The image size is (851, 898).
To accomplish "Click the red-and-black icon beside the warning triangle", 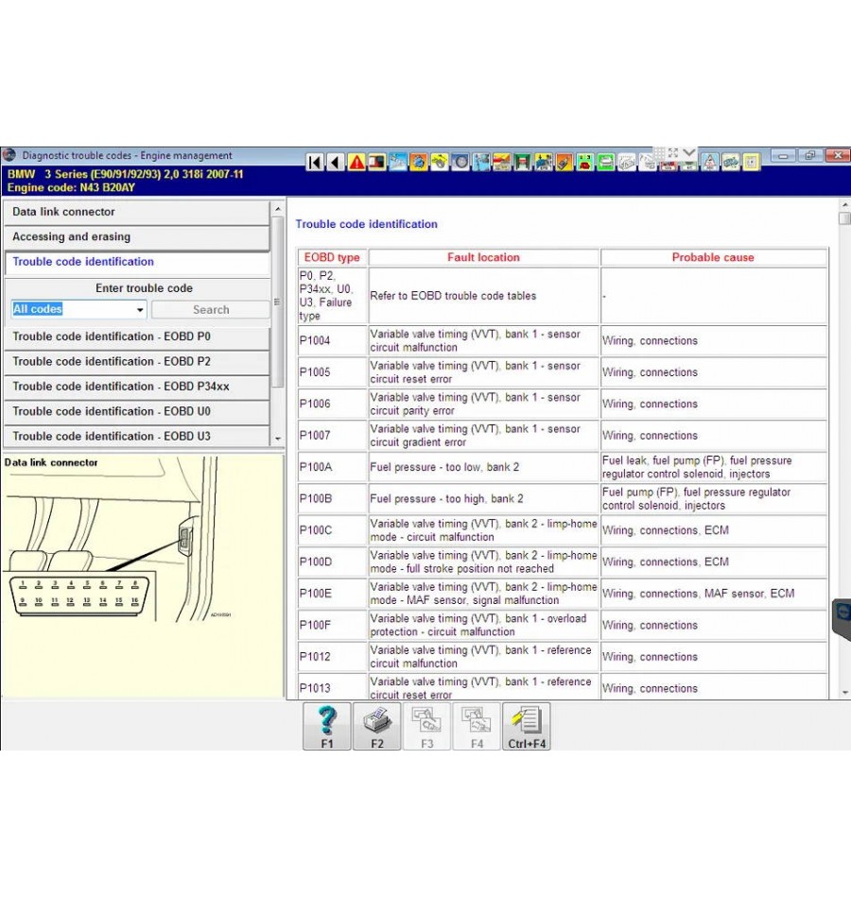I will [x=377, y=162].
